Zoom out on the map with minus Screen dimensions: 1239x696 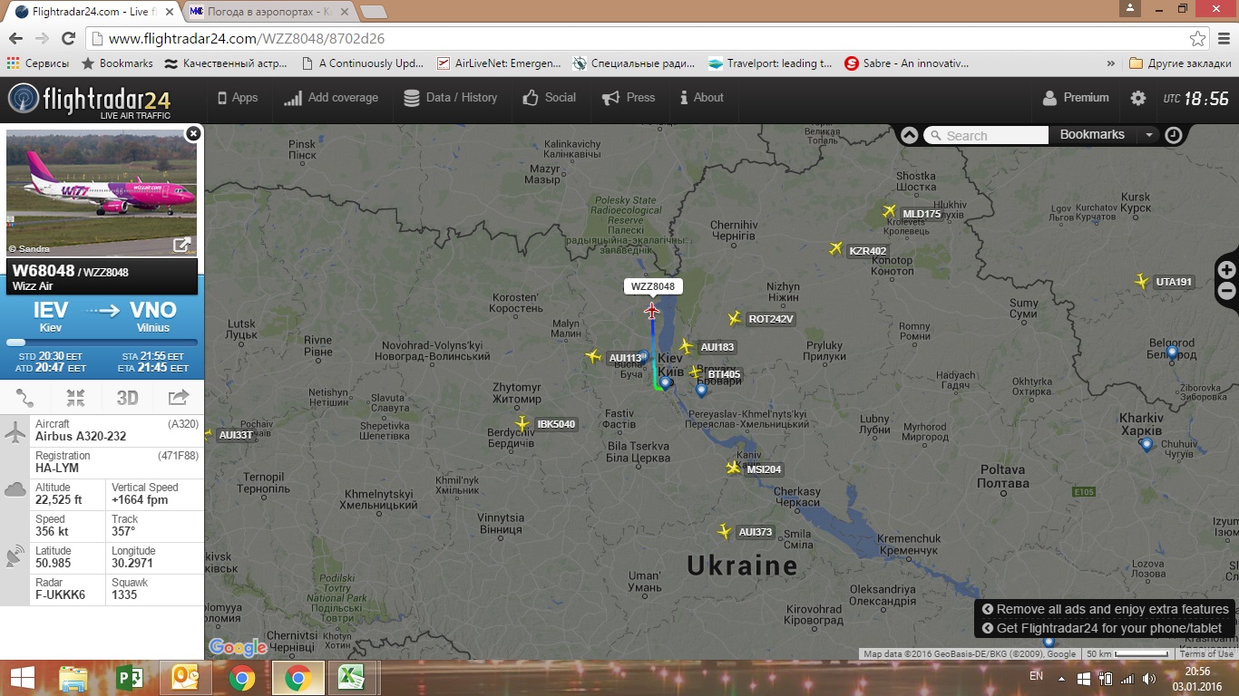1226,291
